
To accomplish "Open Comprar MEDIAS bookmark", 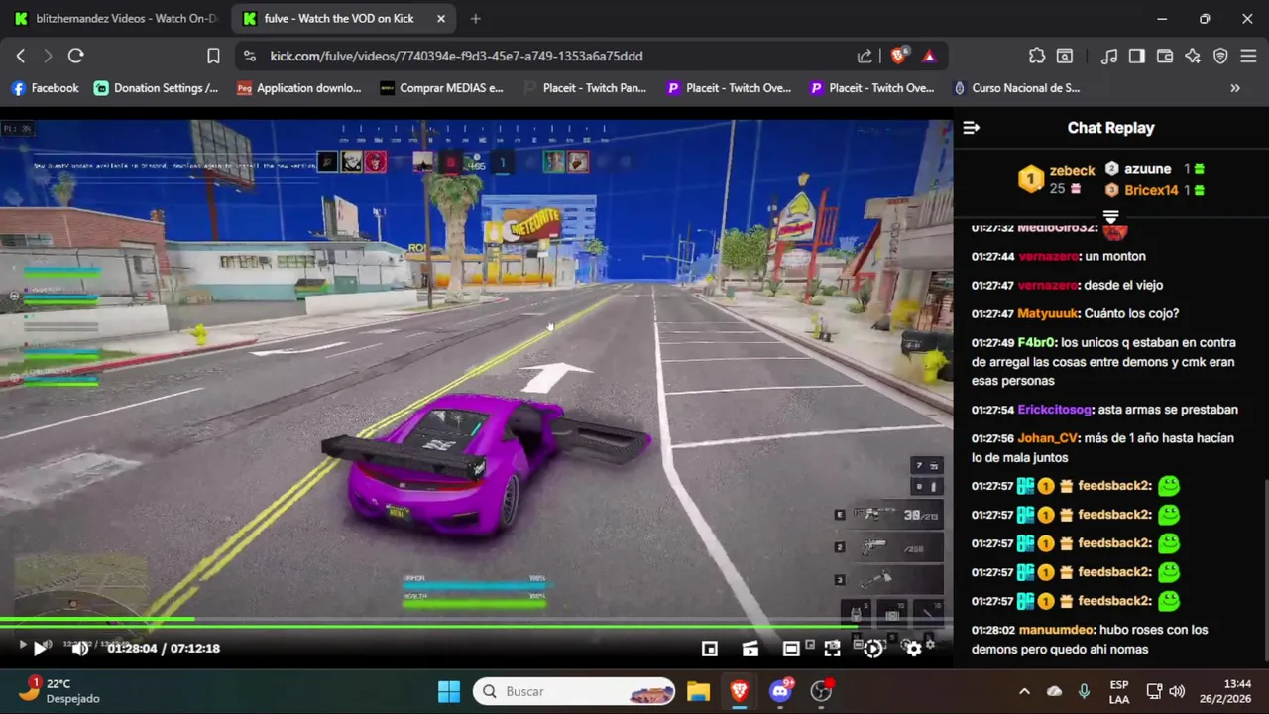I will [x=441, y=88].
